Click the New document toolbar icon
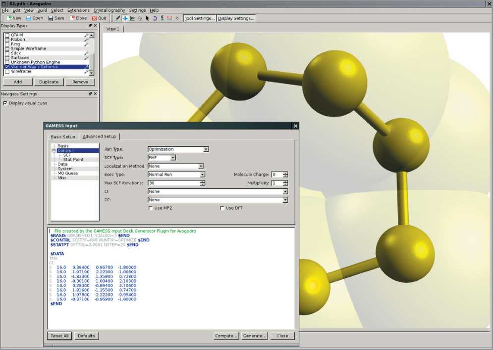Viewport: 493px width, 350px height. coord(13,18)
